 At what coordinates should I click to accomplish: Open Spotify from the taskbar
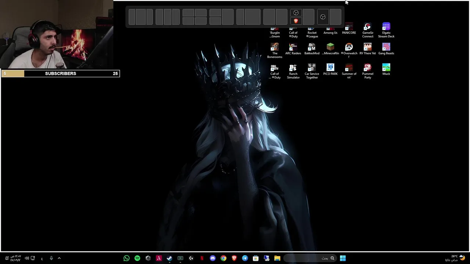[x=137, y=258]
